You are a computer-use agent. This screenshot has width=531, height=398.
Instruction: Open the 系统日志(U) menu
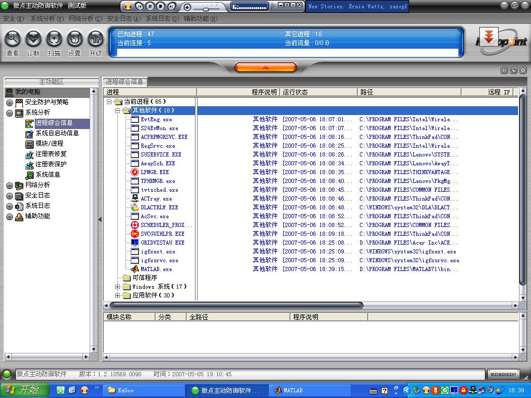pyautogui.click(x=162, y=19)
